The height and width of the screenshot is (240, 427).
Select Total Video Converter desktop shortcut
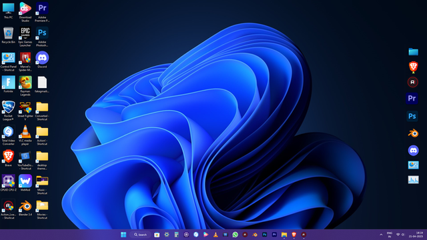click(9, 135)
